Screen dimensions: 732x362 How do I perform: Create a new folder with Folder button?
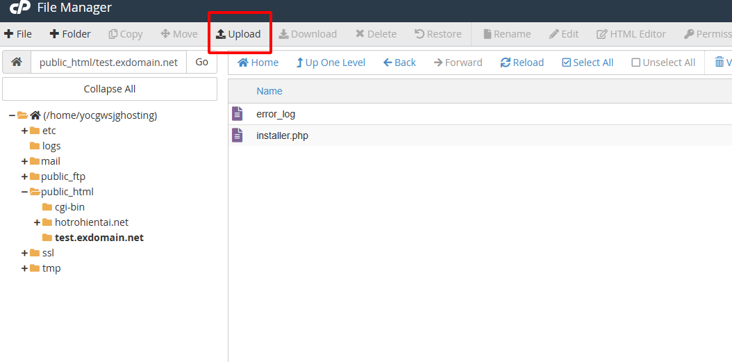coord(70,34)
